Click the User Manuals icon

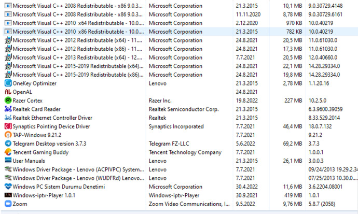pos(8,161)
